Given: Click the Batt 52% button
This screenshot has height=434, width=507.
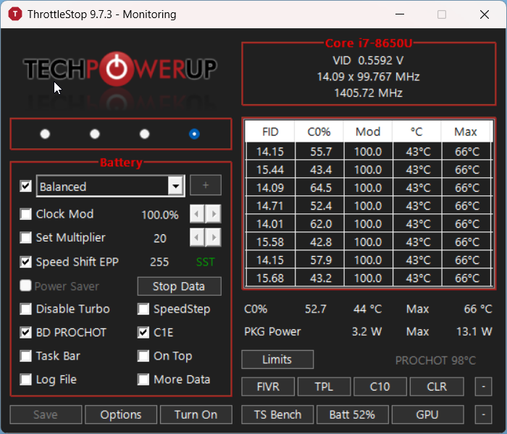Looking at the screenshot, I should [353, 414].
